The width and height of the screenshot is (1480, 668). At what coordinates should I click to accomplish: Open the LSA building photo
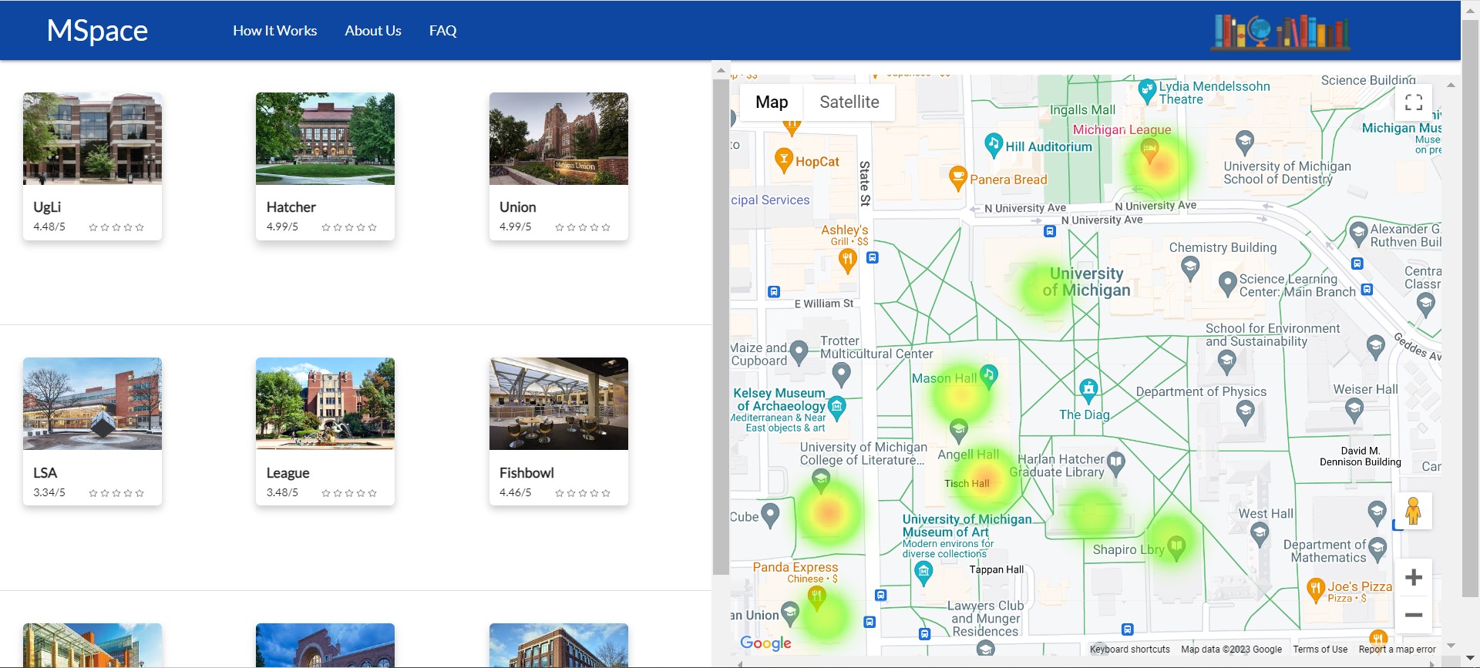coord(92,404)
